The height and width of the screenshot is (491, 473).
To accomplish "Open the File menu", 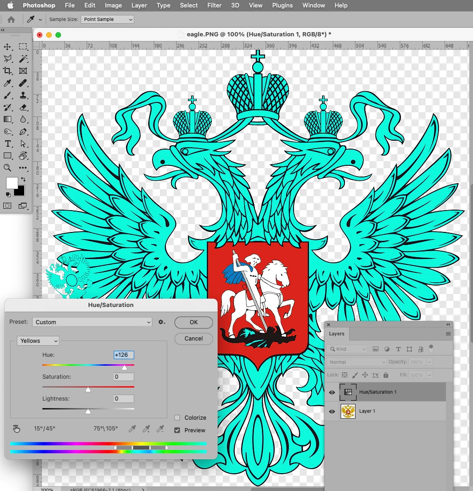I will (x=69, y=5).
